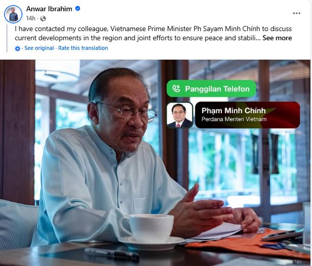
Task: Click the smartphone lying on orange cloth
Action: [282, 235]
